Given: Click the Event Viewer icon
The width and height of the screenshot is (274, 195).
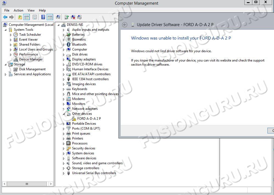Looking at the screenshot, I should [x=16, y=40].
